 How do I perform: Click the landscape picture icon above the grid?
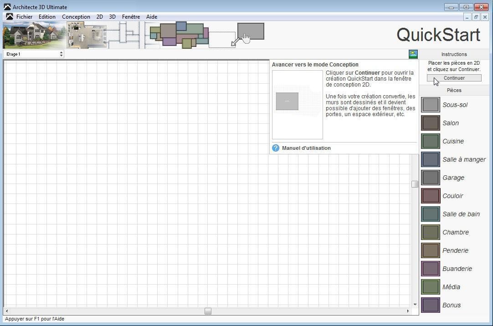413,54
